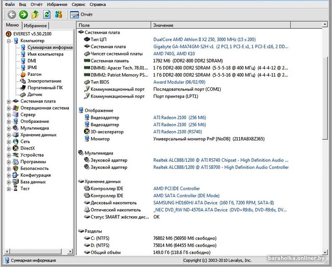Select the EVEREST v5.50.2100 root node
The image size is (333, 267).
coord(31,34)
